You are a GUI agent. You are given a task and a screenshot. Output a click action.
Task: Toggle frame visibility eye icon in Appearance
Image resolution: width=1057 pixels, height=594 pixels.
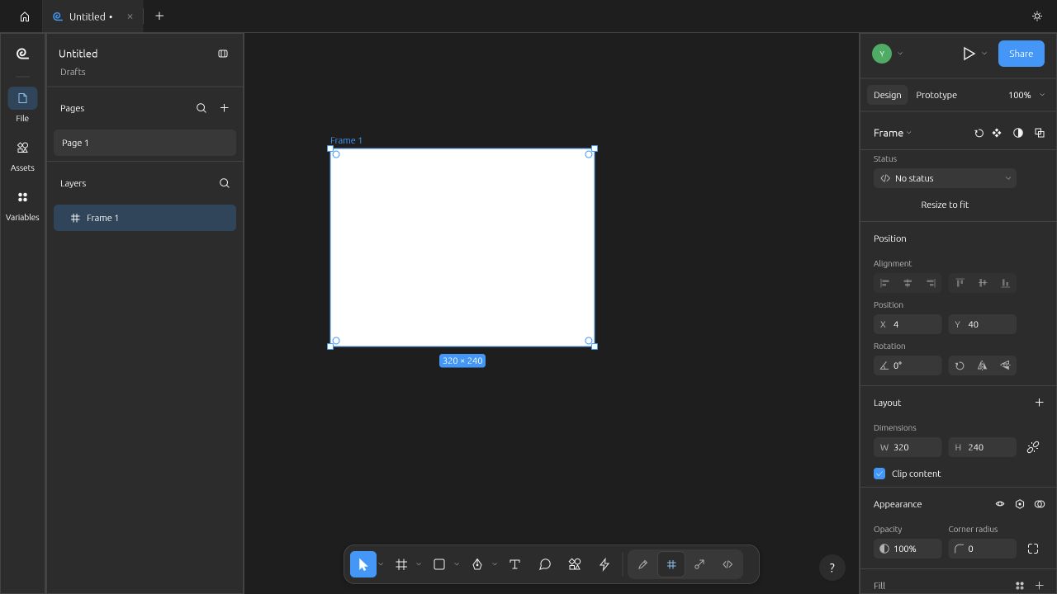pos(1000,504)
